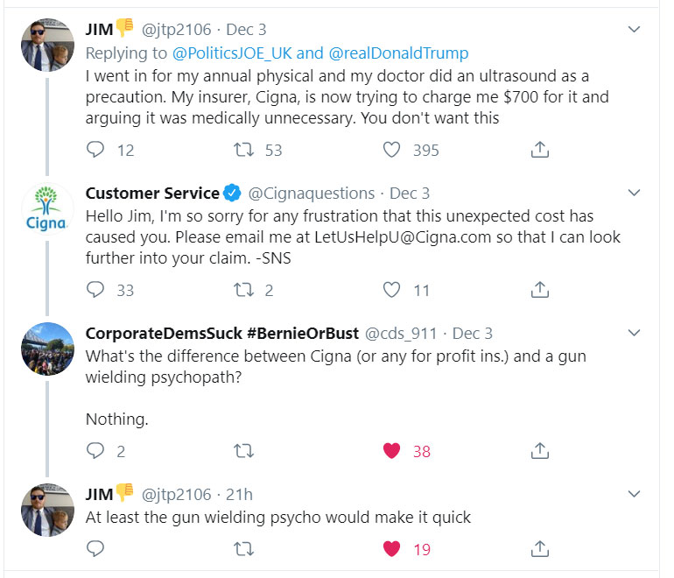This screenshot has height=578, width=674.
Task: Reply to CorporateDemsSuck's tweet
Action: point(96,451)
